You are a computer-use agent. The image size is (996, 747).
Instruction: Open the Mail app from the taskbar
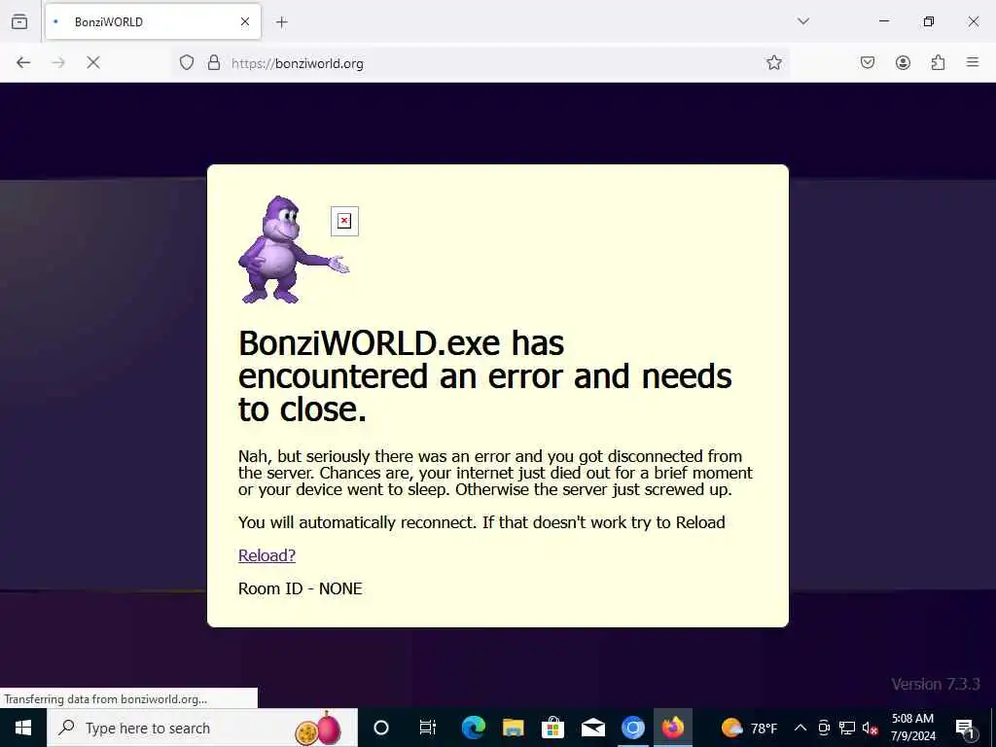click(592, 728)
